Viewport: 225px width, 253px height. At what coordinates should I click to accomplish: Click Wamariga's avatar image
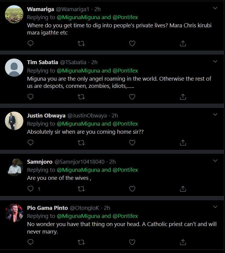pyautogui.click(x=14, y=14)
